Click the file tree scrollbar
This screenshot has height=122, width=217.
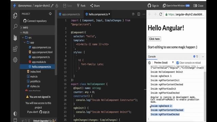tap(56, 42)
